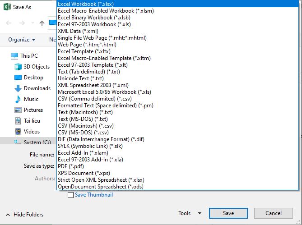Choose Excel Macro-Enabled Workbook (*.xlsm)

point(177,11)
